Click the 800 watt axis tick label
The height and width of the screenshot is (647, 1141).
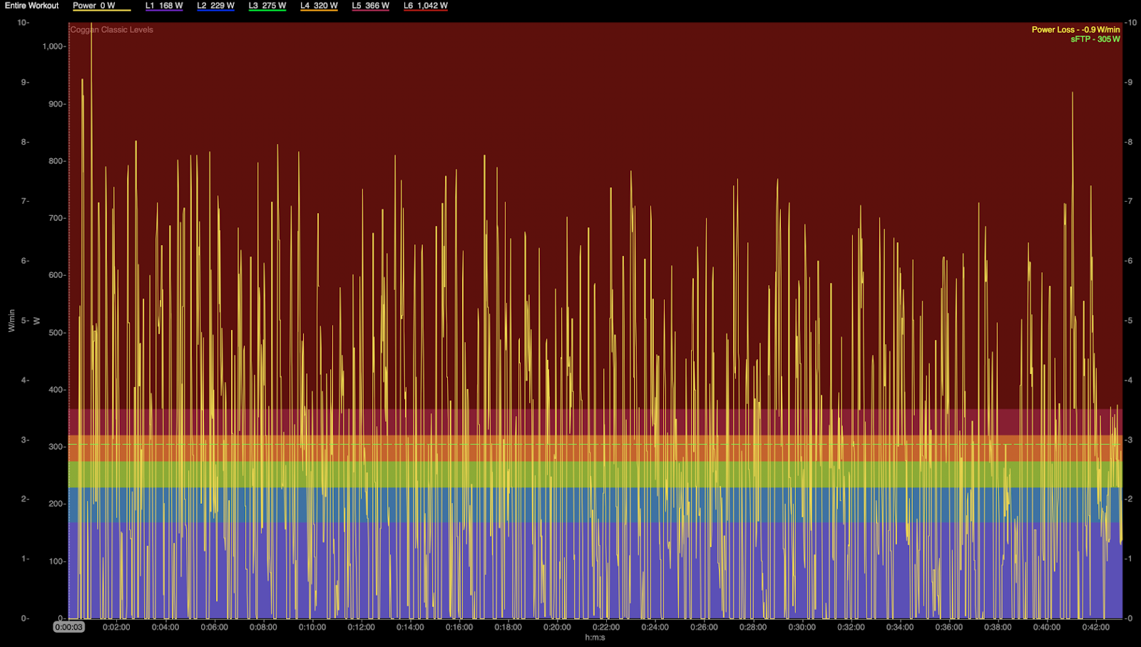click(56, 161)
